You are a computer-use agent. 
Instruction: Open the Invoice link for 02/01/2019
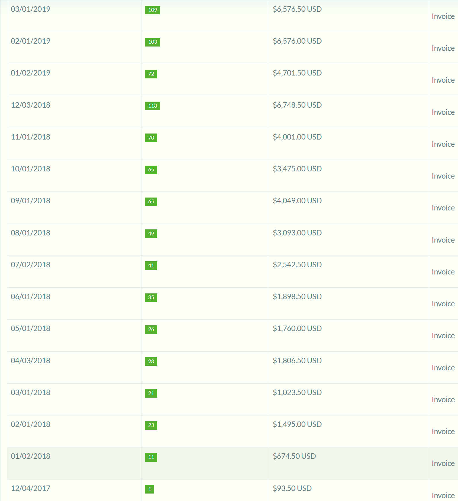coord(443,48)
